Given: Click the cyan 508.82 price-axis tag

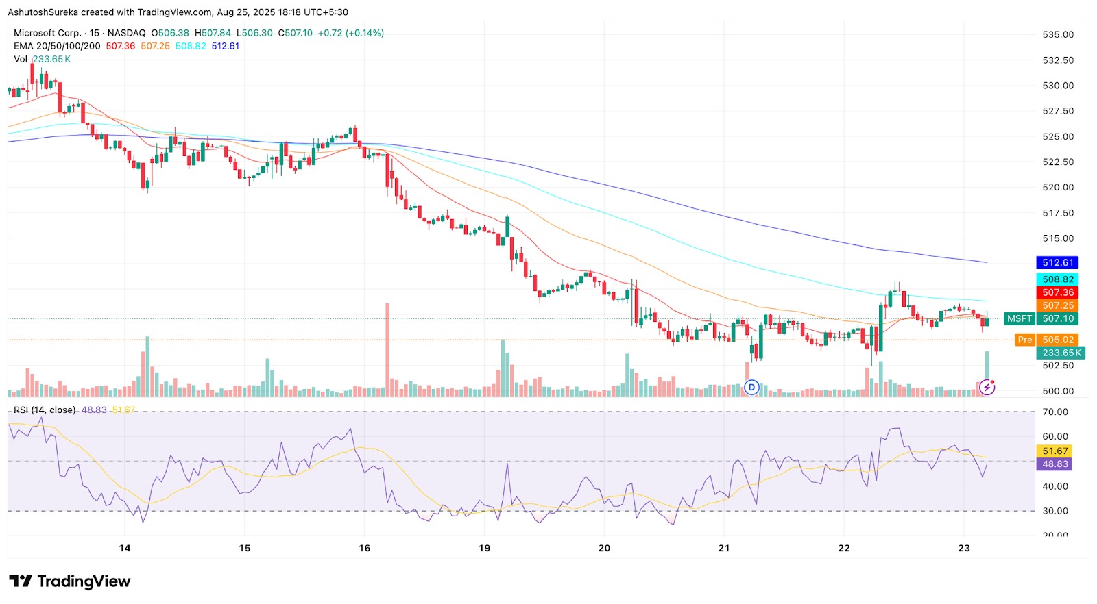Looking at the screenshot, I should [1057, 279].
